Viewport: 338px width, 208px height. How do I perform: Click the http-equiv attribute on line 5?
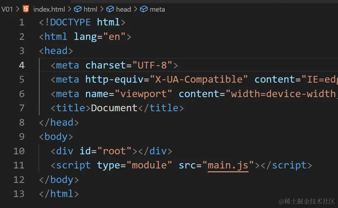[x=114, y=79]
